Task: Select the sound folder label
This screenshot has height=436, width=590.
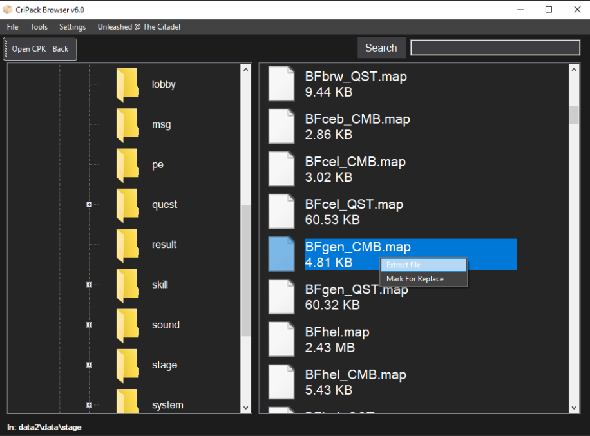Action: tap(166, 325)
